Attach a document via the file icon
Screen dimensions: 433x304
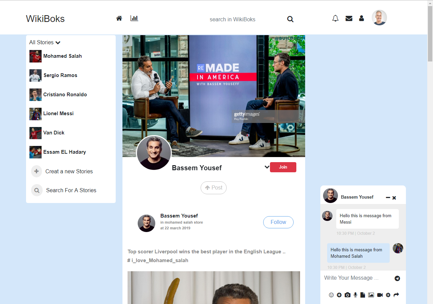[x=363, y=295]
